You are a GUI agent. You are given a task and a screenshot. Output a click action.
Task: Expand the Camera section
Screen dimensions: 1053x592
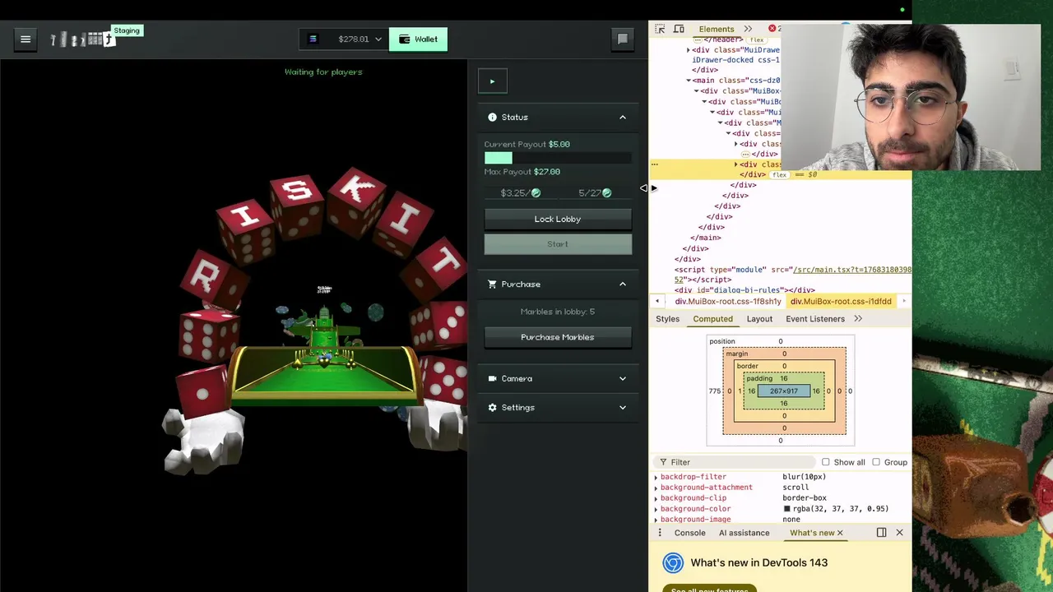[x=623, y=378]
